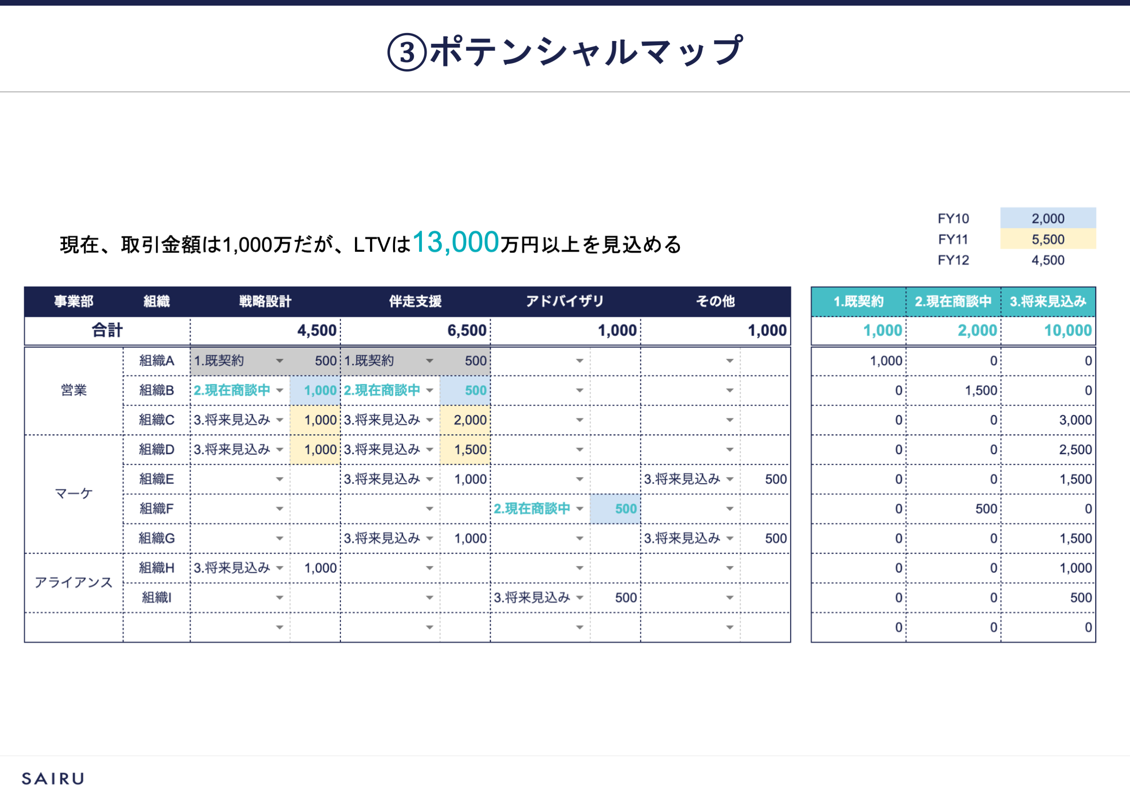
Task: Click the SAIRU logo in footer
Action: coord(53,778)
